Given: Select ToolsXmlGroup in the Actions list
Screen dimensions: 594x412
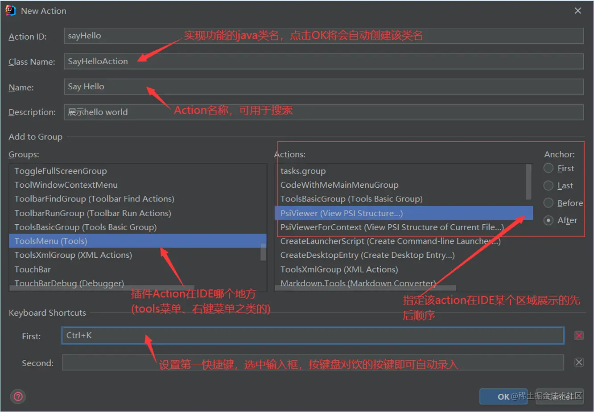Looking at the screenshot, I should [404, 269].
